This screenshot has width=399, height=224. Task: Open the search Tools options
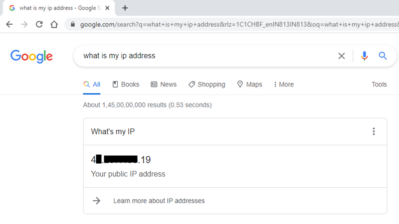(x=379, y=84)
